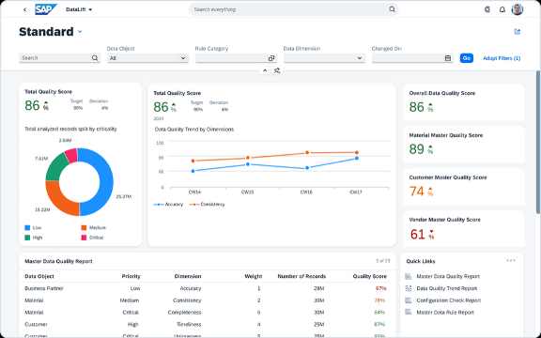The height and width of the screenshot is (338, 541).
Task: Open the Data Quality Trend Report quick link
Action: (x=446, y=288)
